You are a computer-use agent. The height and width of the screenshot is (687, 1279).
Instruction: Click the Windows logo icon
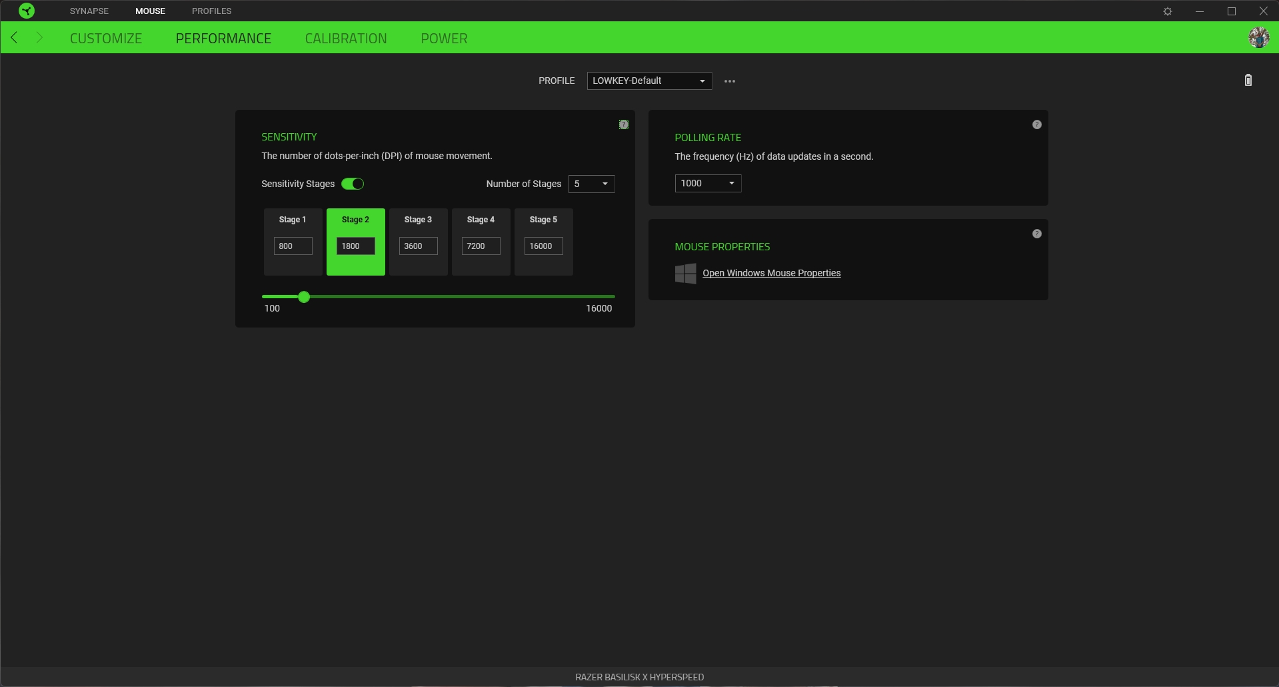[x=685, y=274]
